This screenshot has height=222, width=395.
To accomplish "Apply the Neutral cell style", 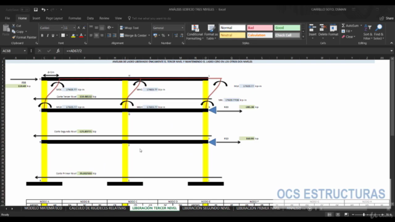I will tap(232, 35).
